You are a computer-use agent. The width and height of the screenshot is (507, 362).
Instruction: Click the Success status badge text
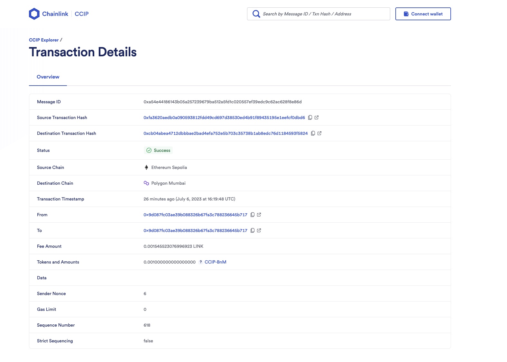(x=162, y=150)
